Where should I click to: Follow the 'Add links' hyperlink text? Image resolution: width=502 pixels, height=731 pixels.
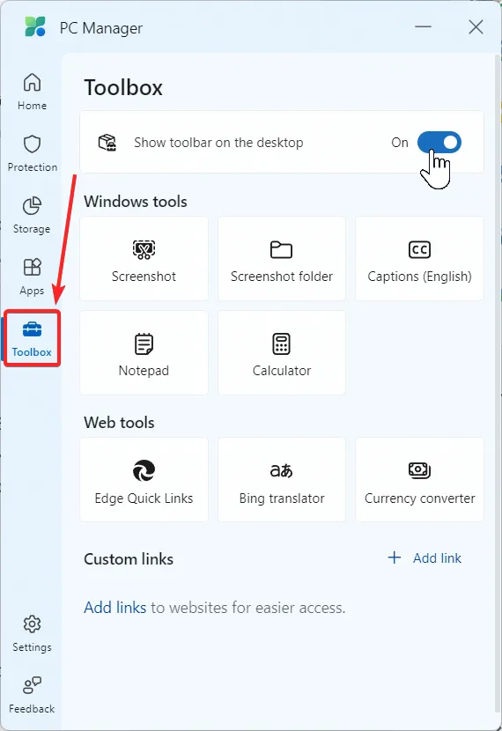pos(115,608)
